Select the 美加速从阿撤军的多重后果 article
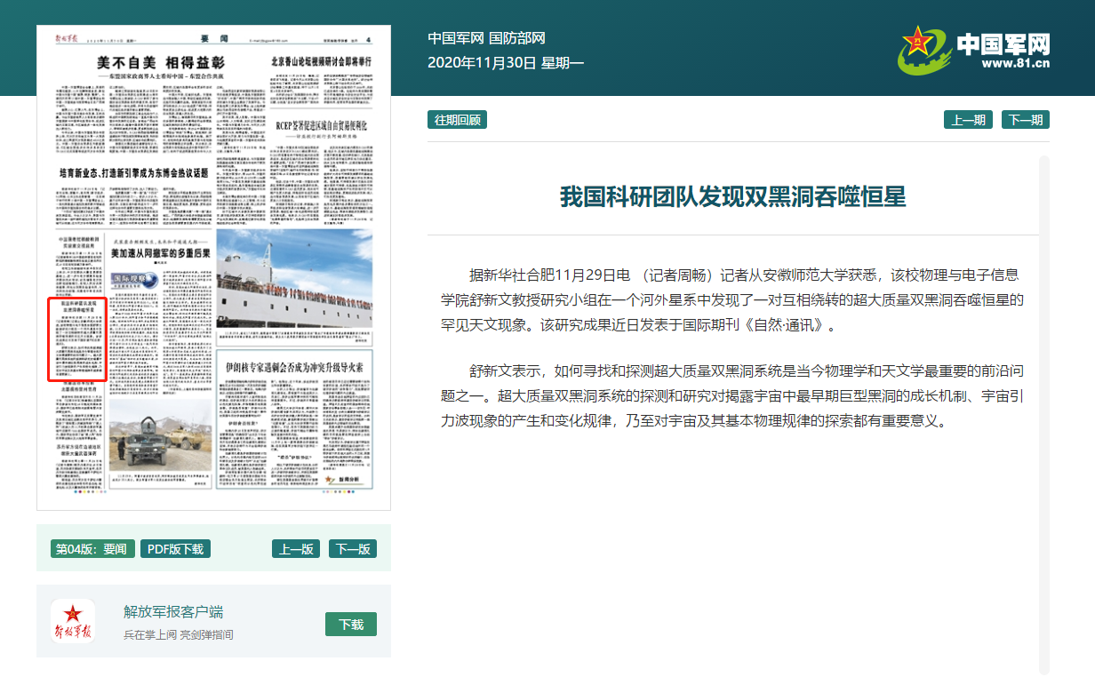 coord(160,253)
